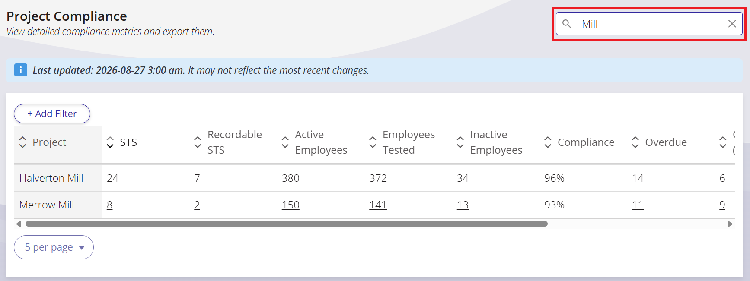Sort by Active Employees column
Viewport: 750px width, 281px height.
tap(285, 142)
